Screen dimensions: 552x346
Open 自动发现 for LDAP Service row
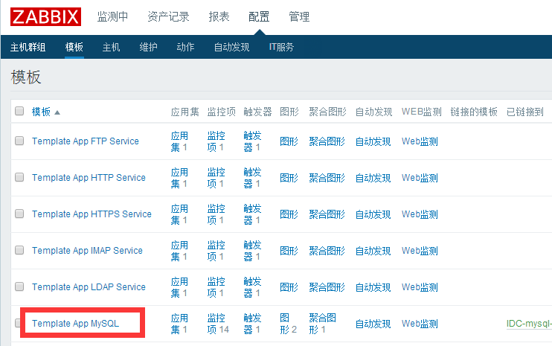click(x=373, y=287)
